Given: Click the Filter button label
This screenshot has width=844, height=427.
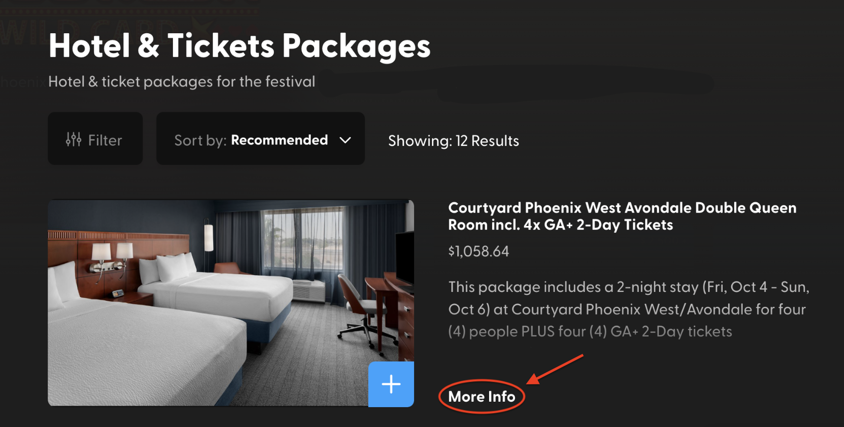Looking at the screenshot, I should coord(104,140).
